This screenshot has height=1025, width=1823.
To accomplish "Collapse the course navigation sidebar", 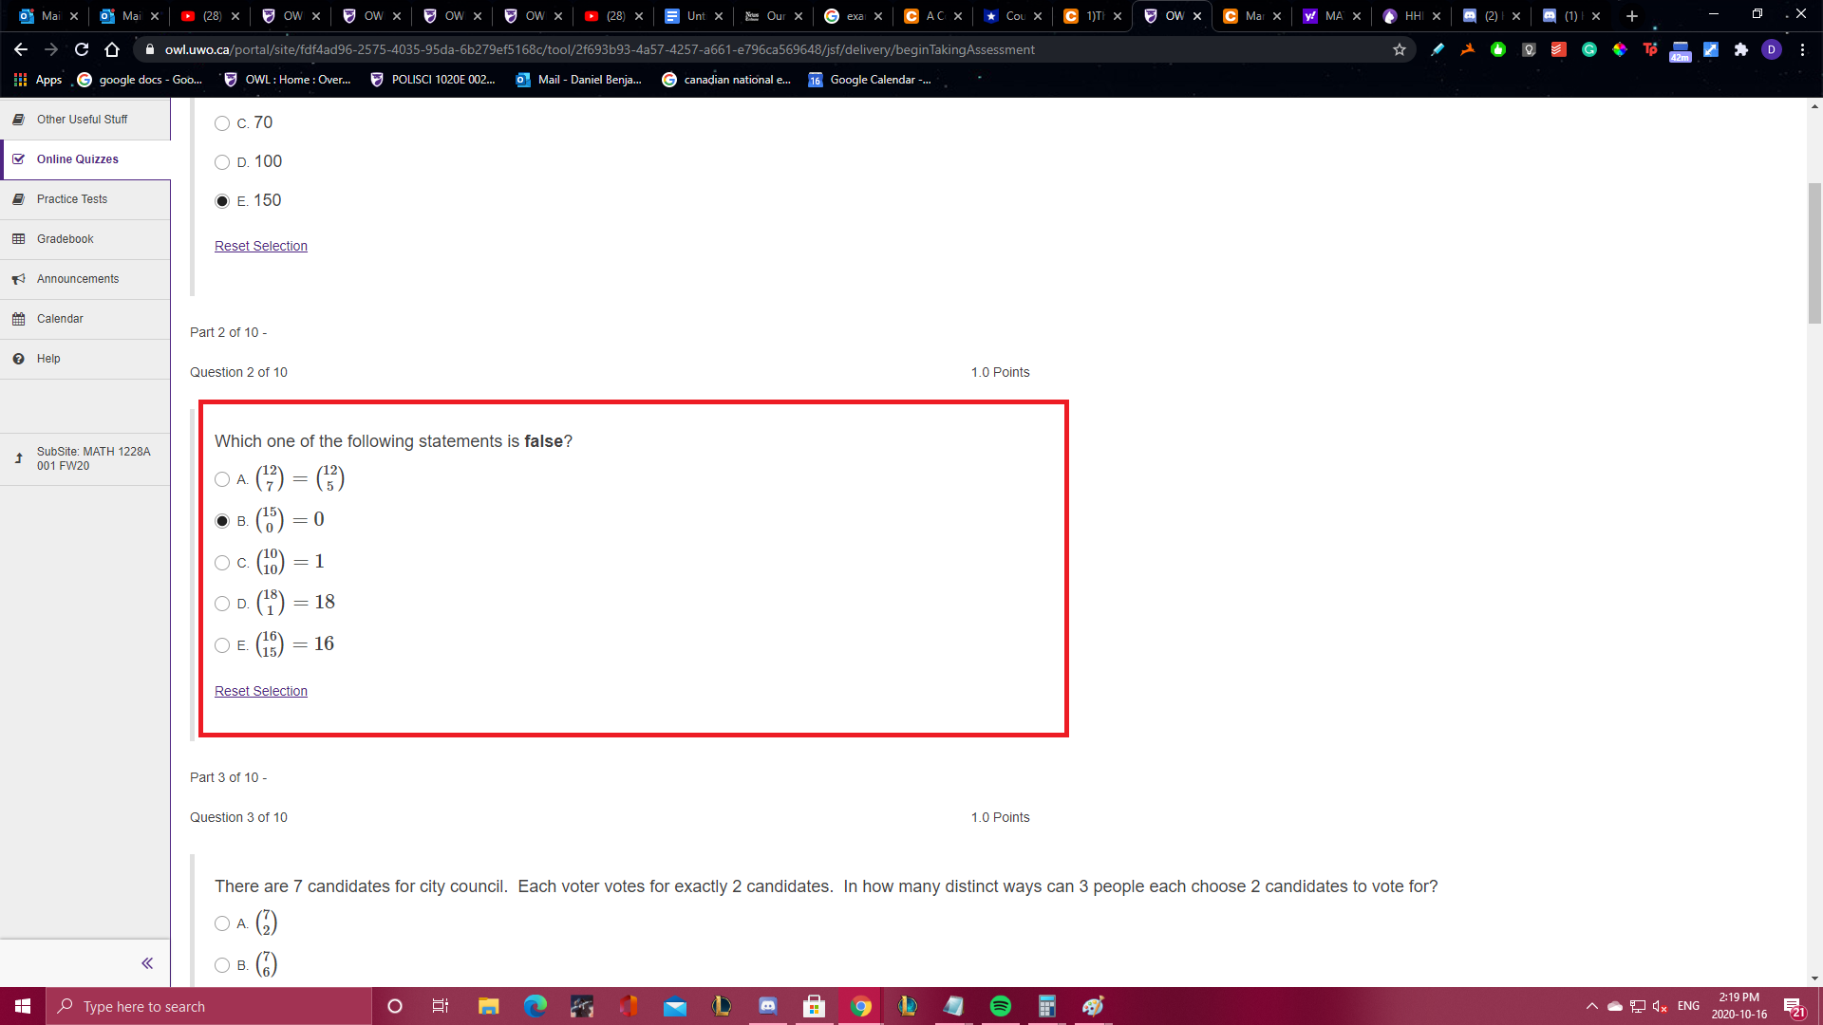I will (x=147, y=962).
